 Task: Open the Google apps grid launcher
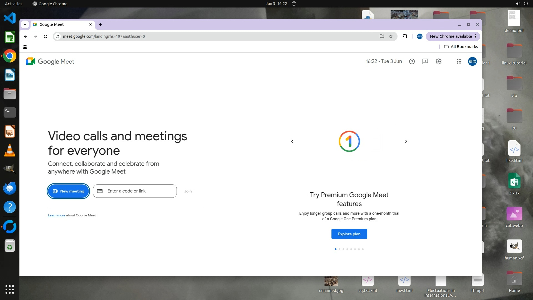click(459, 61)
